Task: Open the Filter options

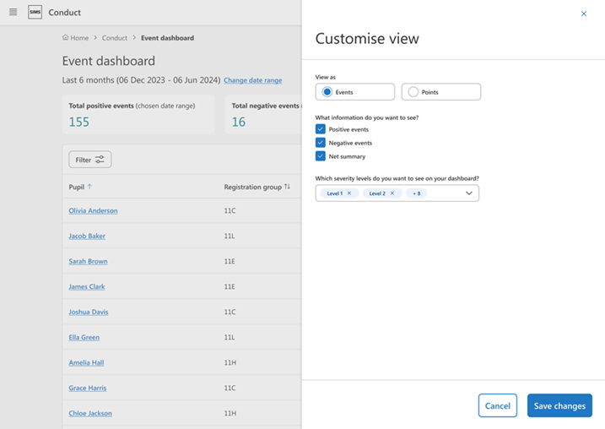Action: pos(89,160)
